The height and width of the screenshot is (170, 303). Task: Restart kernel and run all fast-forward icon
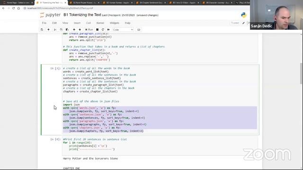pos(108,30)
